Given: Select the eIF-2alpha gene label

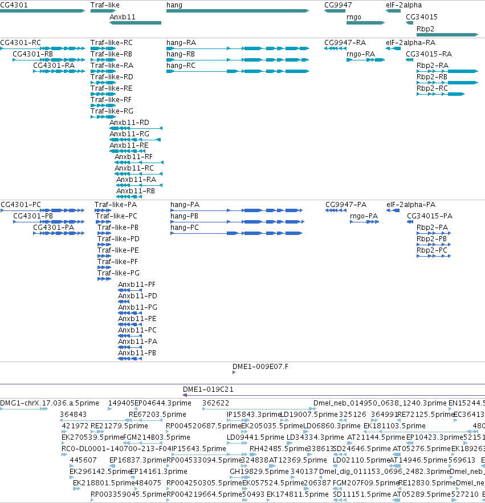Looking at the screenshot, I should click(x=404, y=5).
